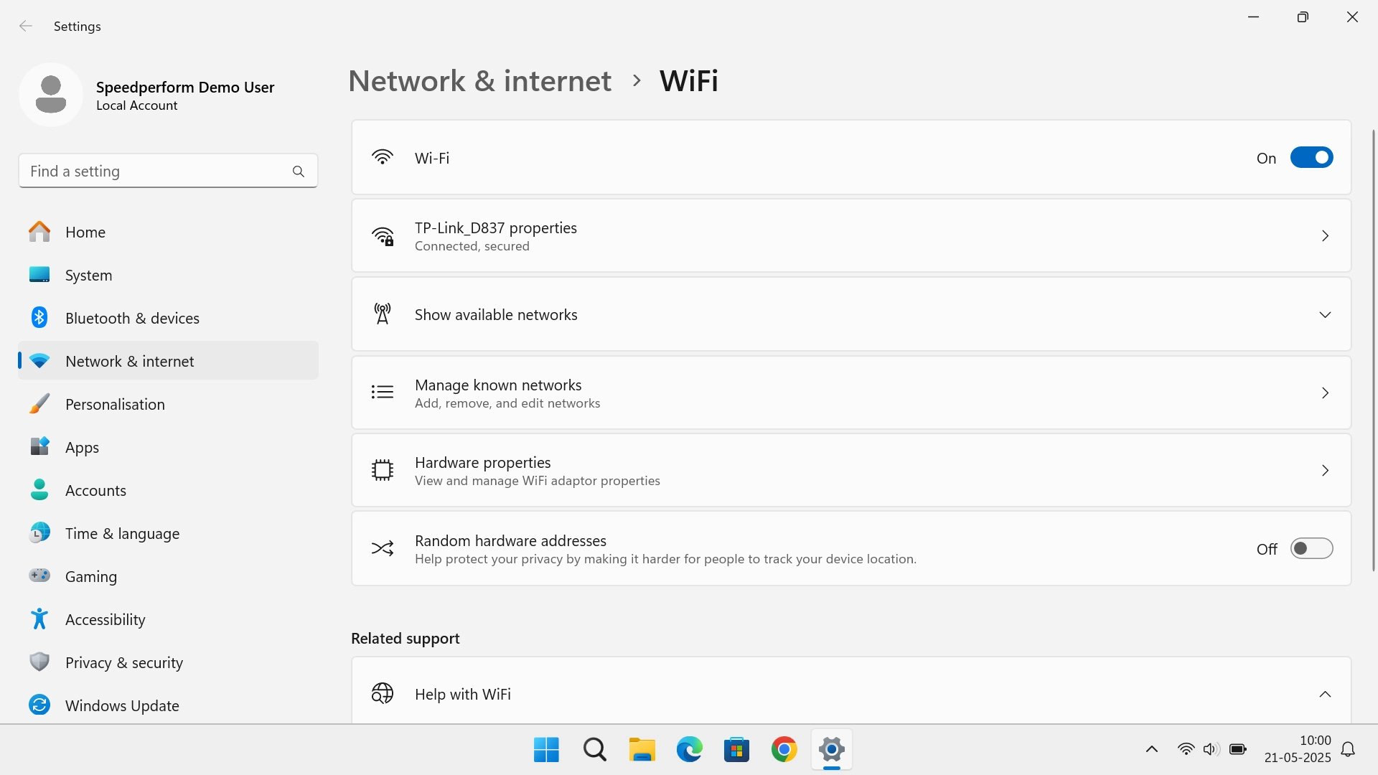Enable Random hardware addresses

(x=1311, y=548)
